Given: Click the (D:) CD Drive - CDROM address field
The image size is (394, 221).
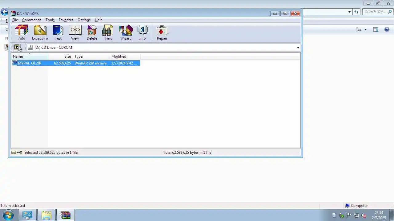Looking at the screenshot, I should click(x=163, y=47).
